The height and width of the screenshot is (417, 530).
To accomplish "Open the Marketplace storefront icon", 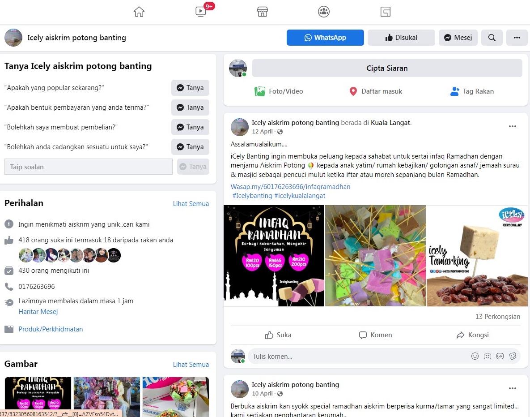I will tap(262, 12).
